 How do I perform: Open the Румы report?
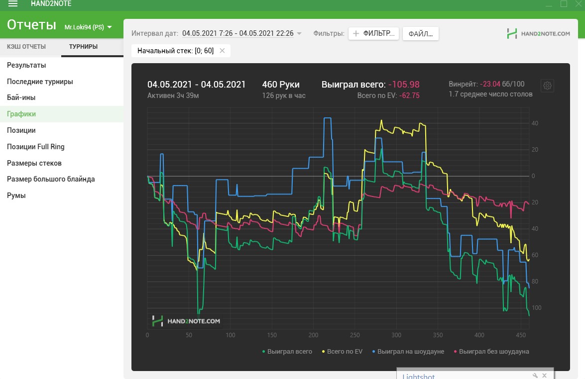62,195
